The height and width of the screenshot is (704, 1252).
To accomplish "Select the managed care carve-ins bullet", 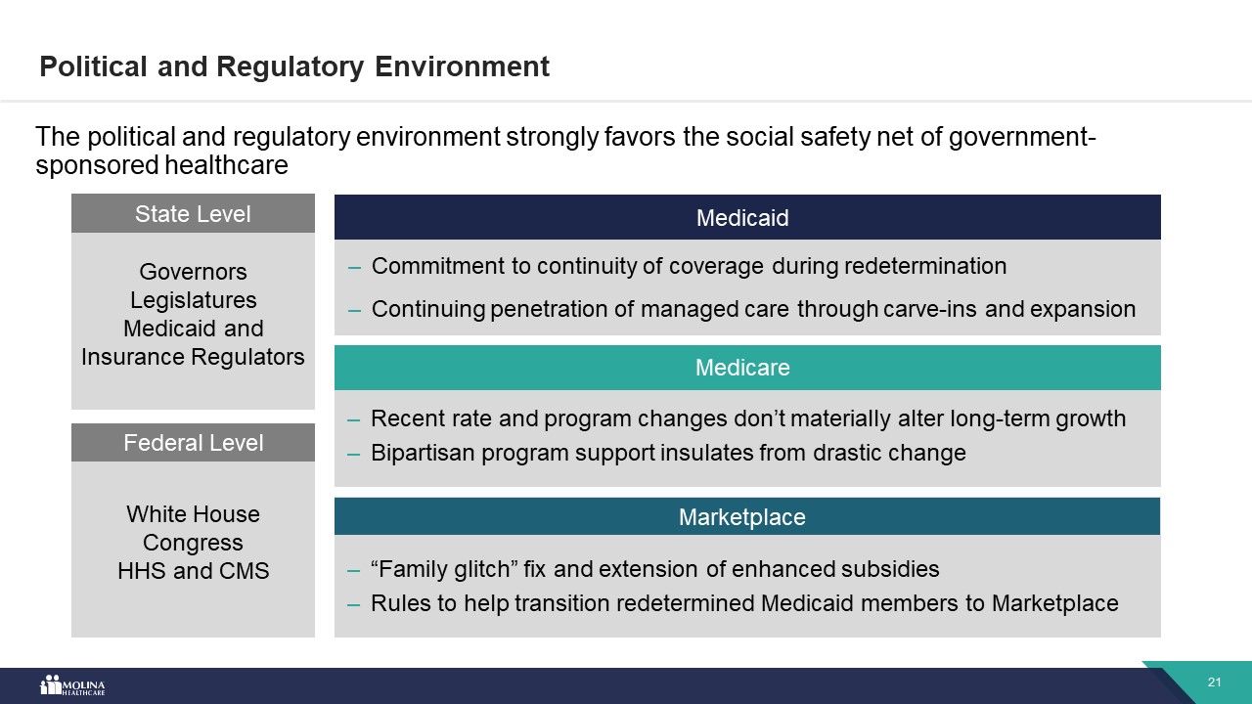I will [x=753, y=310].
